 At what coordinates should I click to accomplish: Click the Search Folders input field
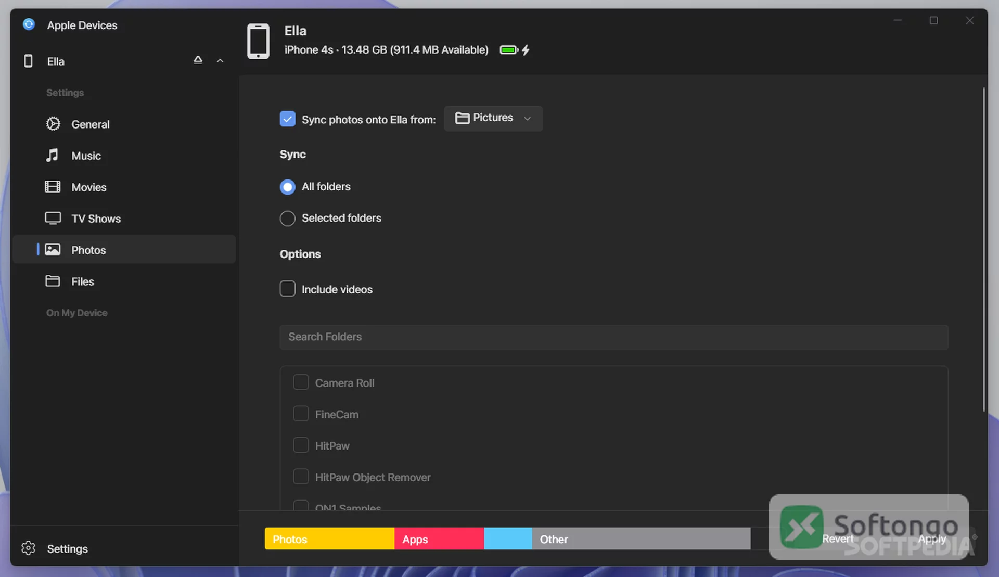pyautogui.click(x=614, y=337)
